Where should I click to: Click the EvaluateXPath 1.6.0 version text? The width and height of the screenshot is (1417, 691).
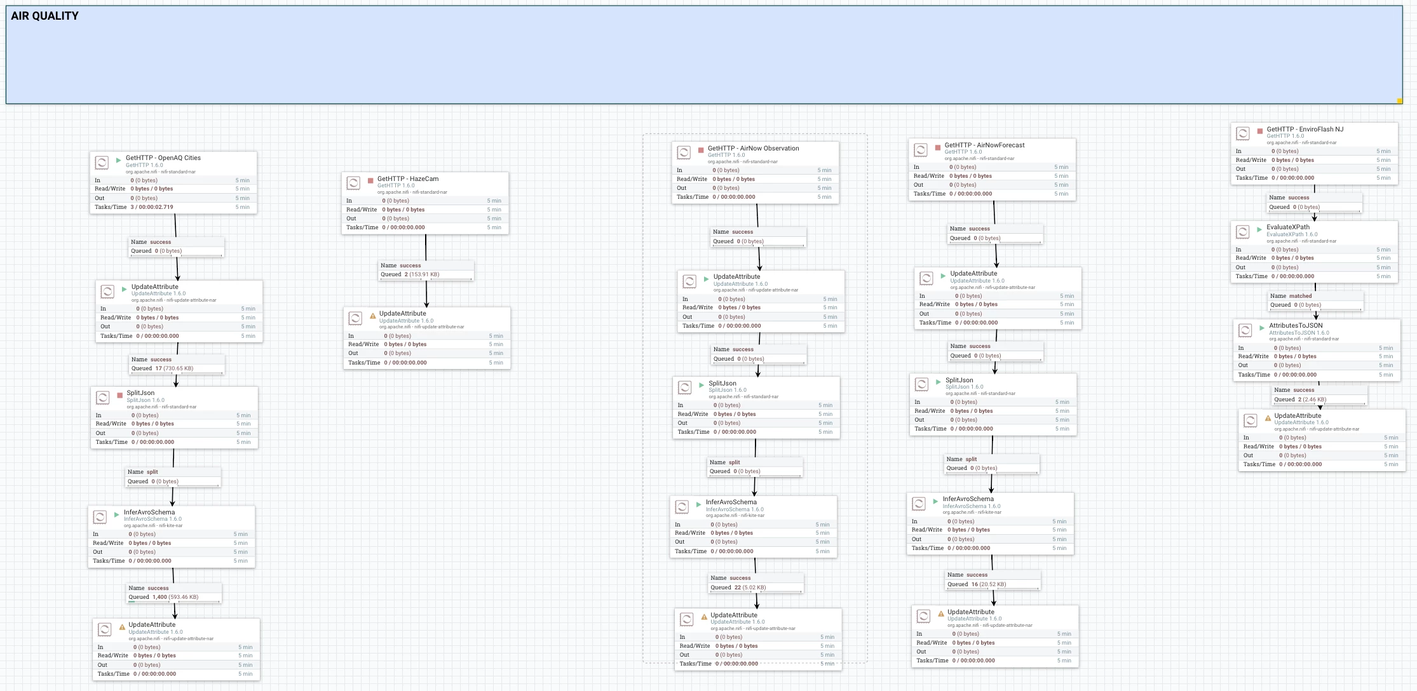pos(1292,234)
